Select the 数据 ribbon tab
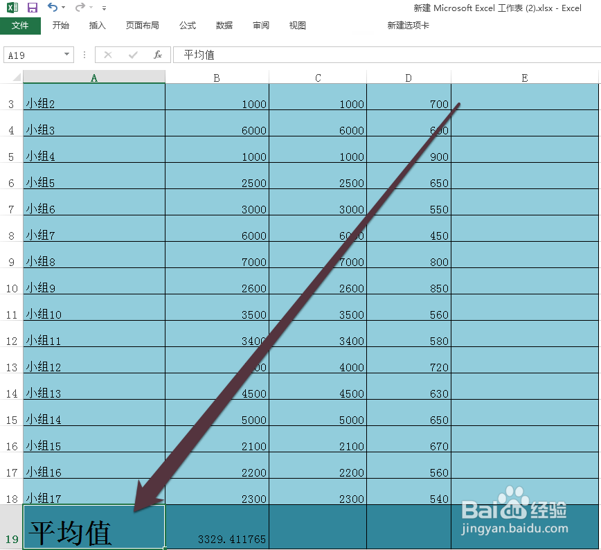Image resolution: width=601 pixels, height=550 pixels. [224, 25]
